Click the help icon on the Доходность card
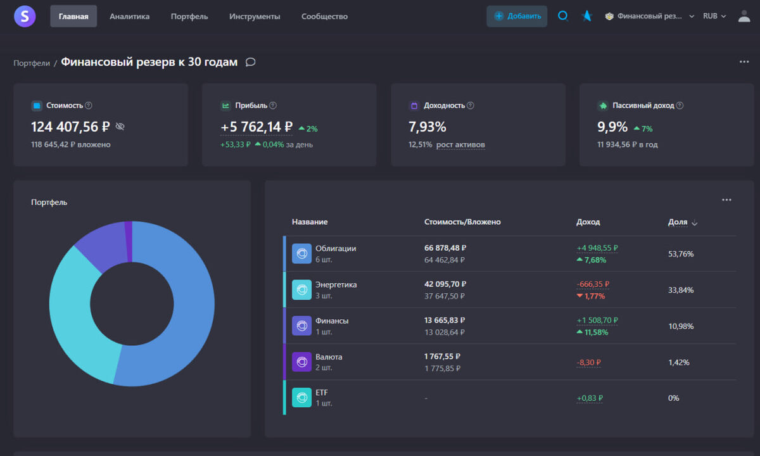760x456 pixels. (469, 105)
